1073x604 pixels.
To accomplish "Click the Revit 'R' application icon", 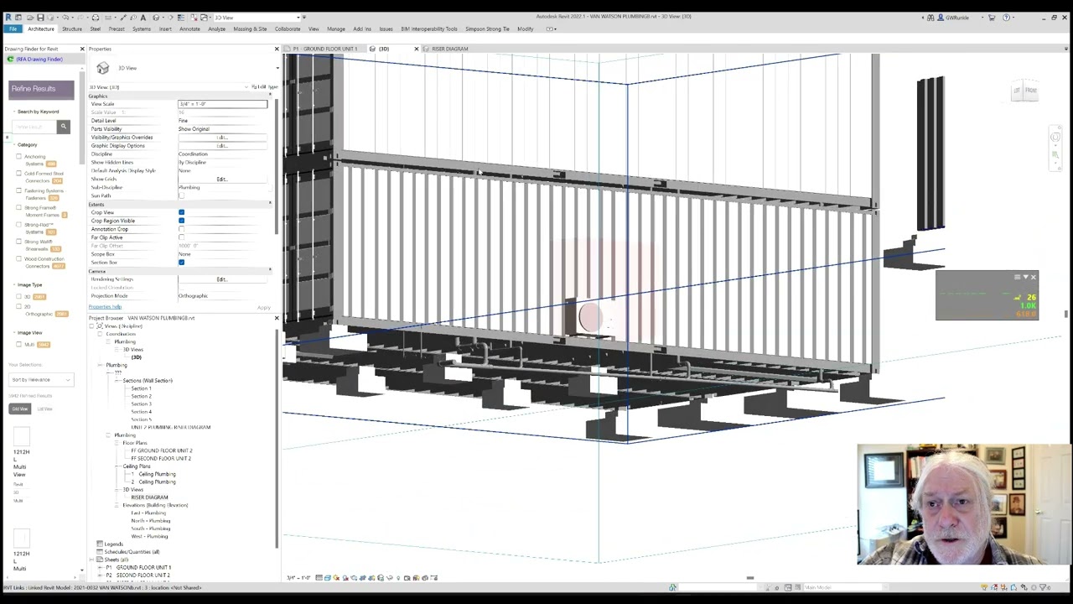I will [8, 17].
